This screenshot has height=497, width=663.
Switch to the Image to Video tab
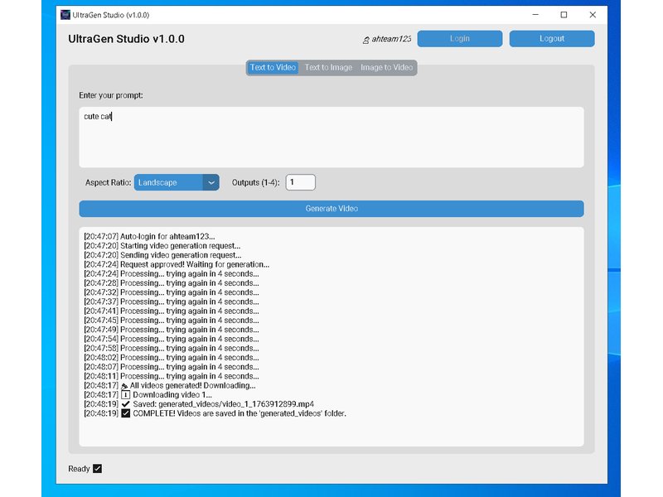tap(385, 67)
